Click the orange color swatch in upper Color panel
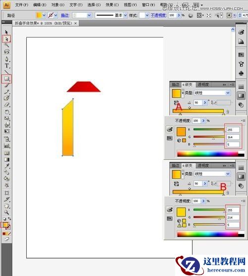The width and height of the screenshot is (248, 276). tap(181, 132)
